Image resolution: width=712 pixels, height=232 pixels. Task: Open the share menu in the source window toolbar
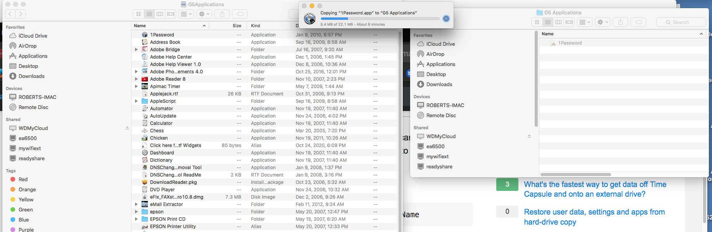(222, 14)
